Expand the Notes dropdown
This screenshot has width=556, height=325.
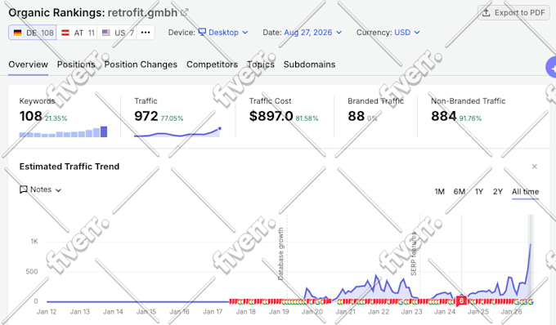coord(40,189)
